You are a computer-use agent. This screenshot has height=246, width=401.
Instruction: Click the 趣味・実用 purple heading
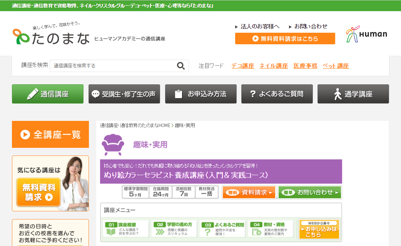tap(150, 145)
